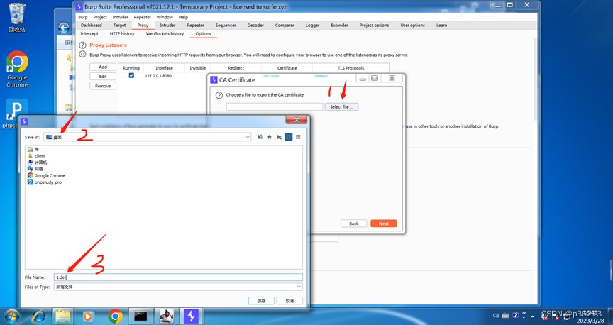The height and width of the screenshot is (325, 613).
Task: Open the command prompt taskbar icon
Action: coord(140,316)
